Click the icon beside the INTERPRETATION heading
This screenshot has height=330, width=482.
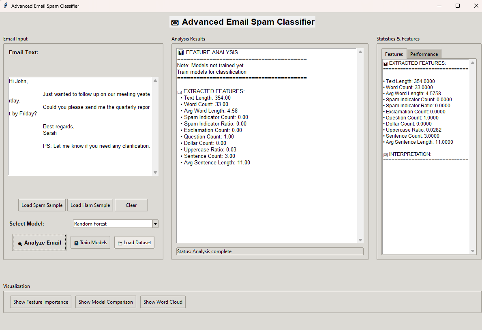[x=386, y=155]
